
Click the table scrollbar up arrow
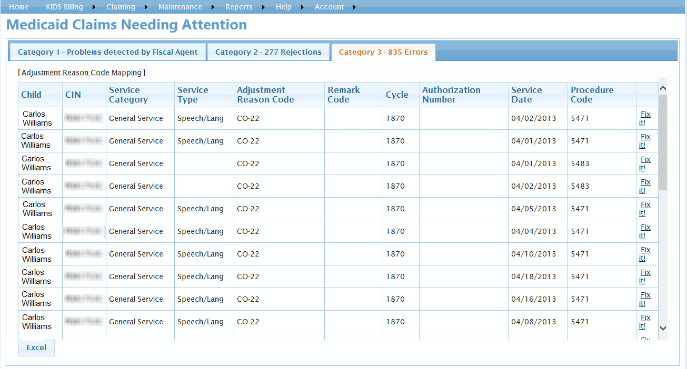pyautogui.click(x=663, y=88)
